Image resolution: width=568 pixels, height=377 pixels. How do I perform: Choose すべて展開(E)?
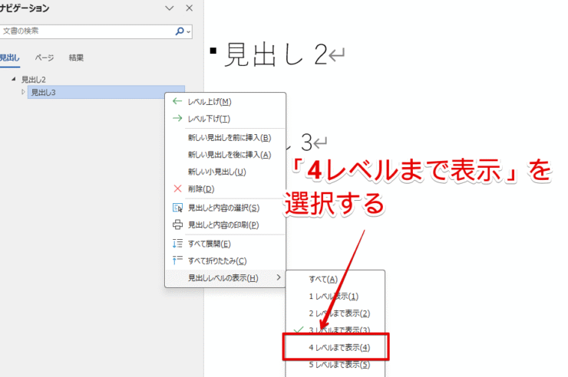[x=226, y=244]
